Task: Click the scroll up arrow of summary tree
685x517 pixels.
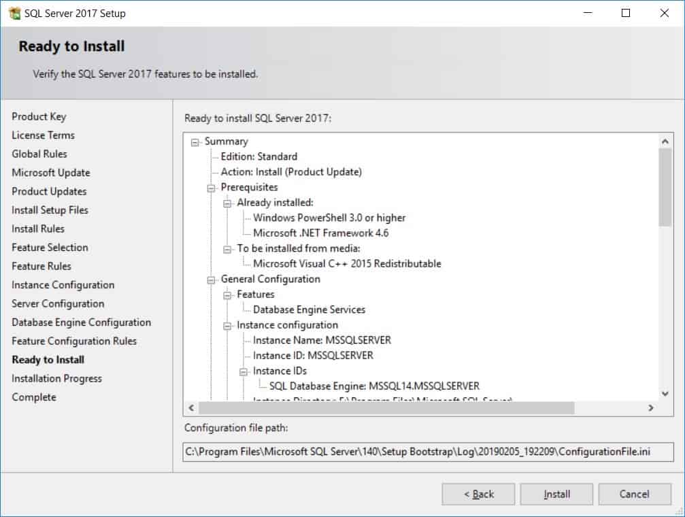Action: pos(665,141)
